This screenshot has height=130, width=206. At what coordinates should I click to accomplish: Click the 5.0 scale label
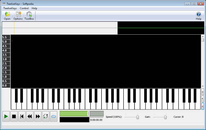(6, 42)
